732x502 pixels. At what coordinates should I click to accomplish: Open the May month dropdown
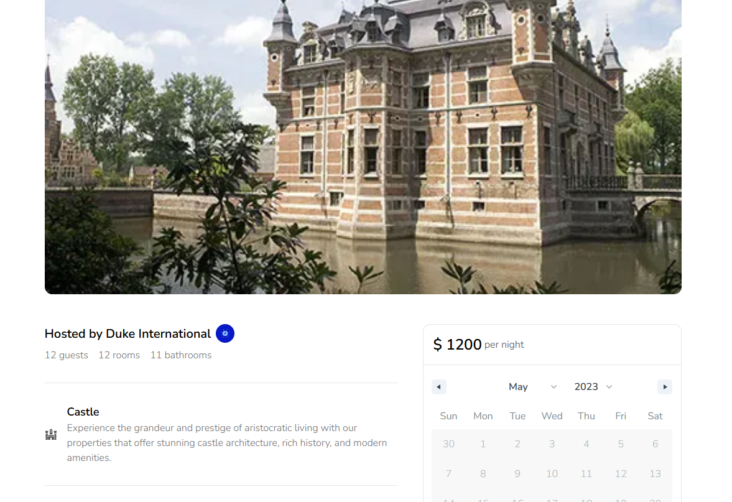point(532,387)
